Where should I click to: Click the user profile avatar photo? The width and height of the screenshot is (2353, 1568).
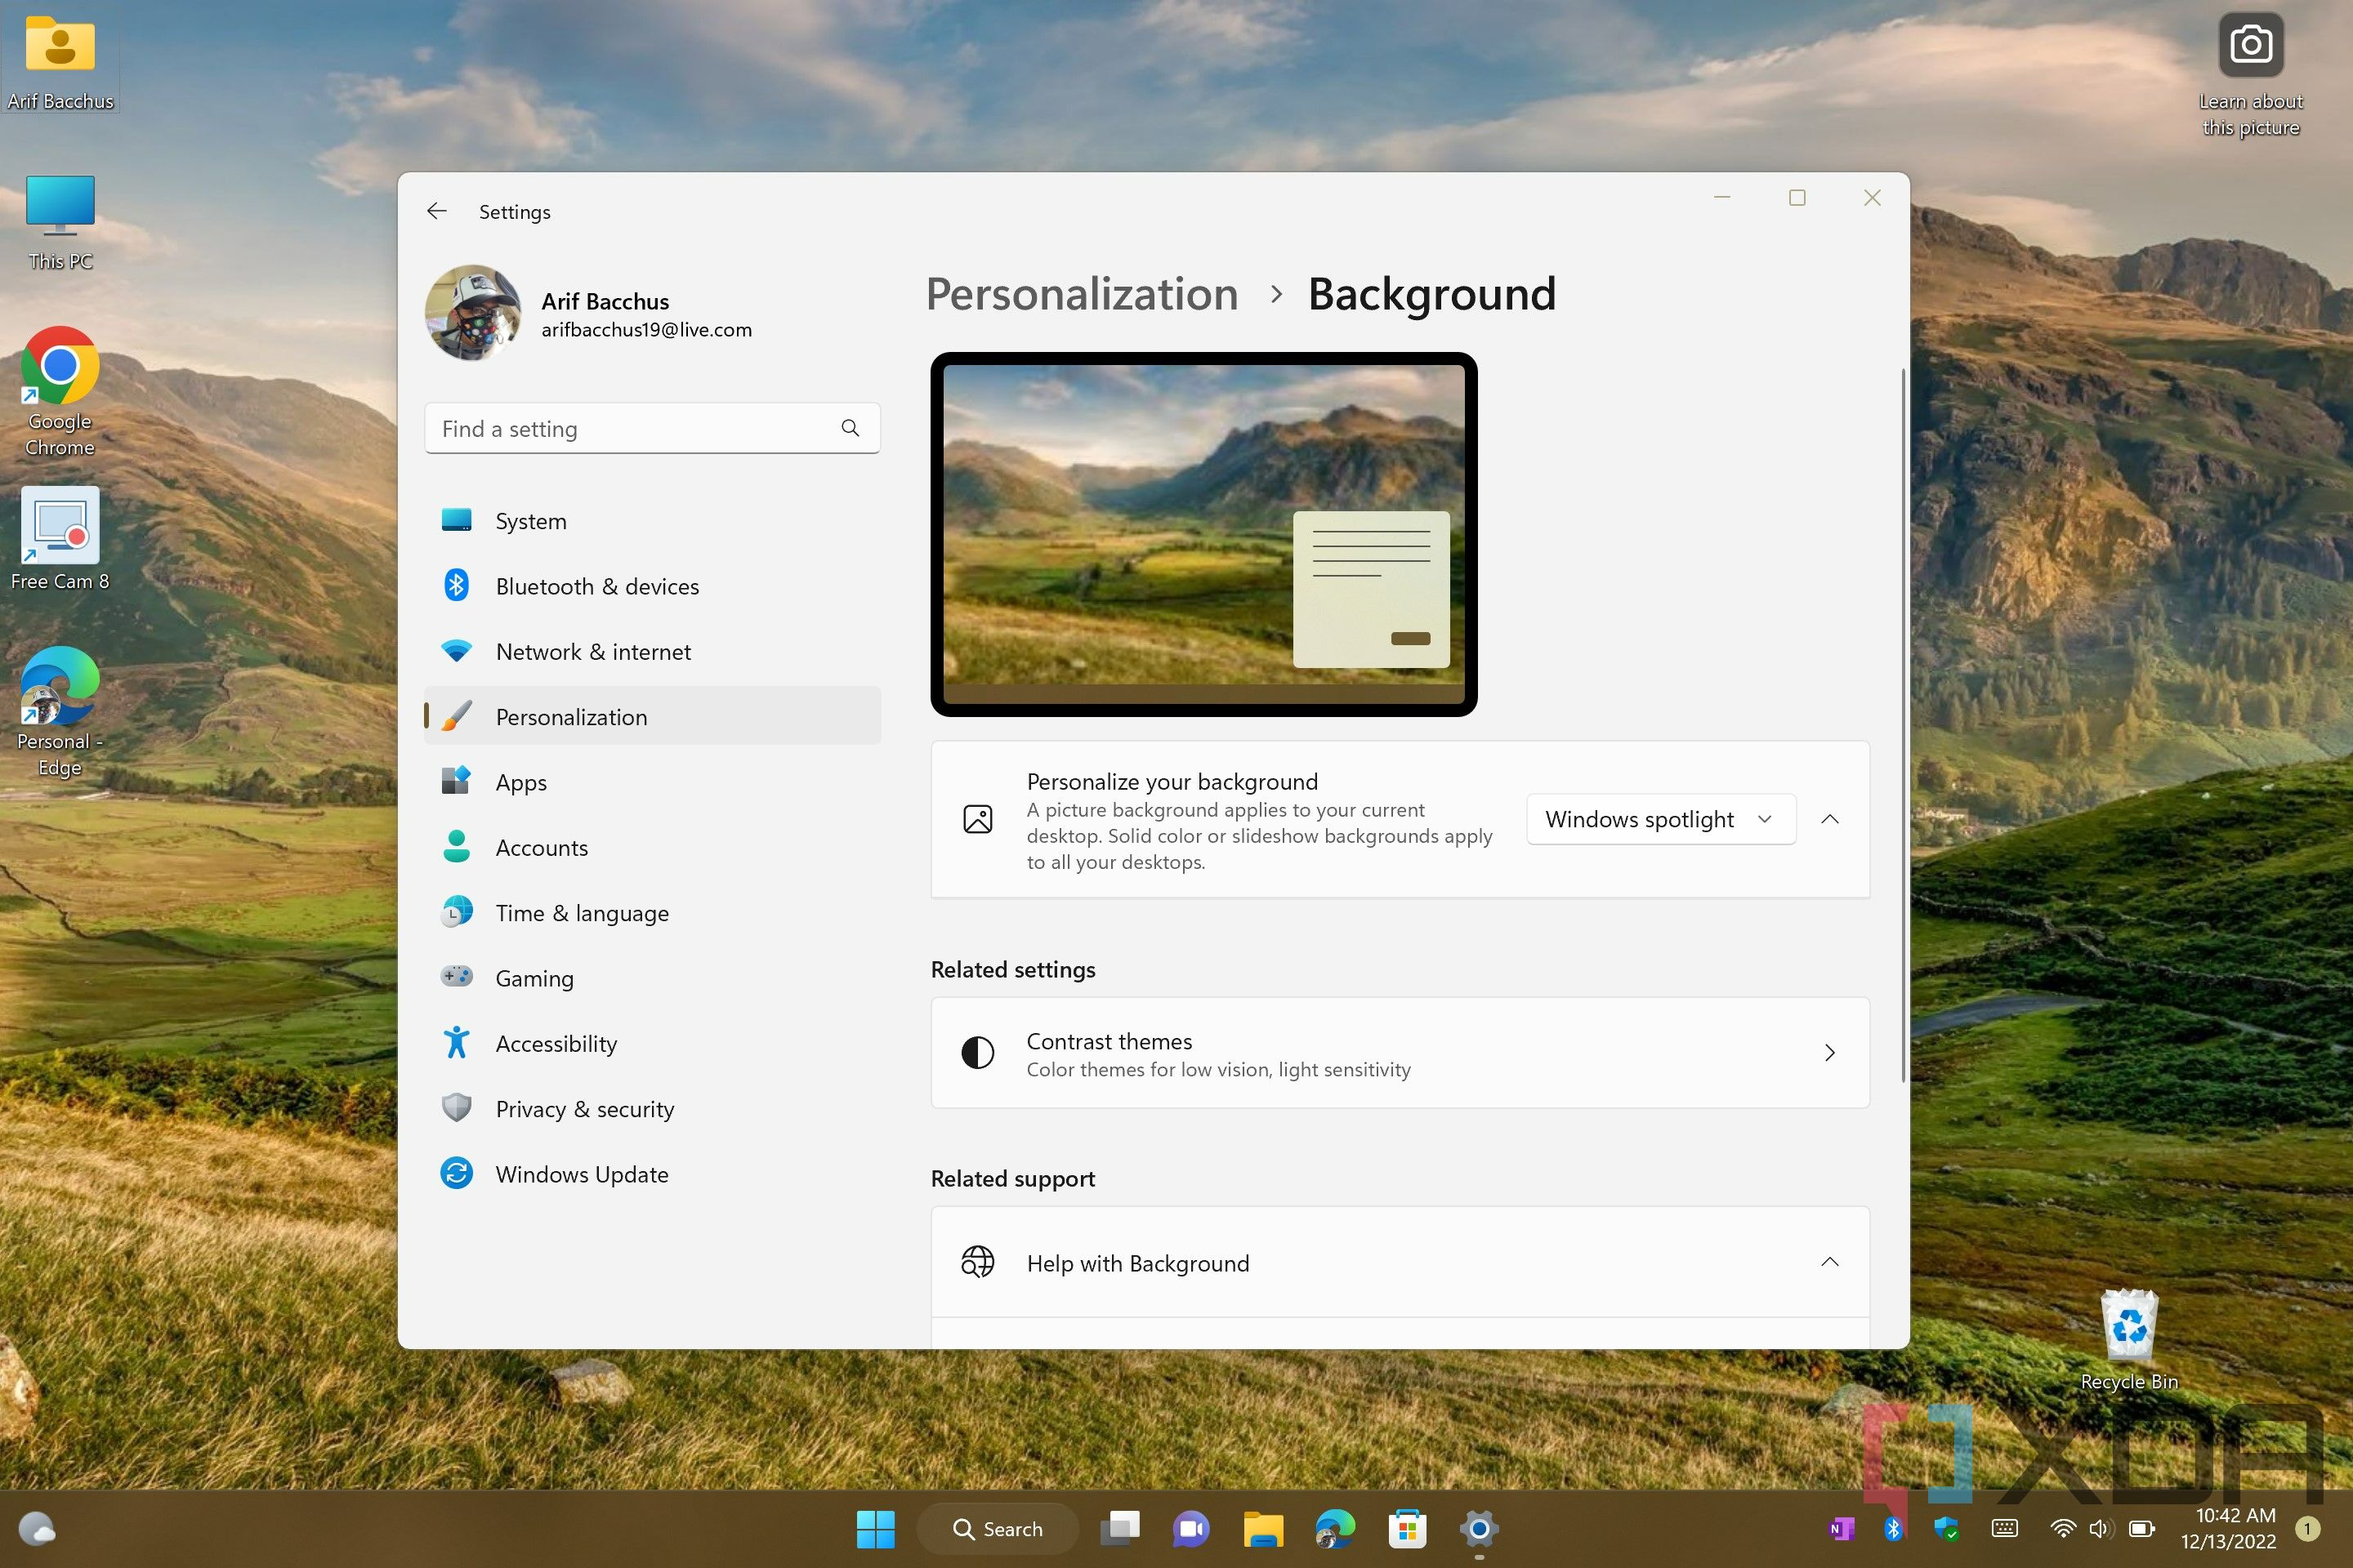[476, 315]
